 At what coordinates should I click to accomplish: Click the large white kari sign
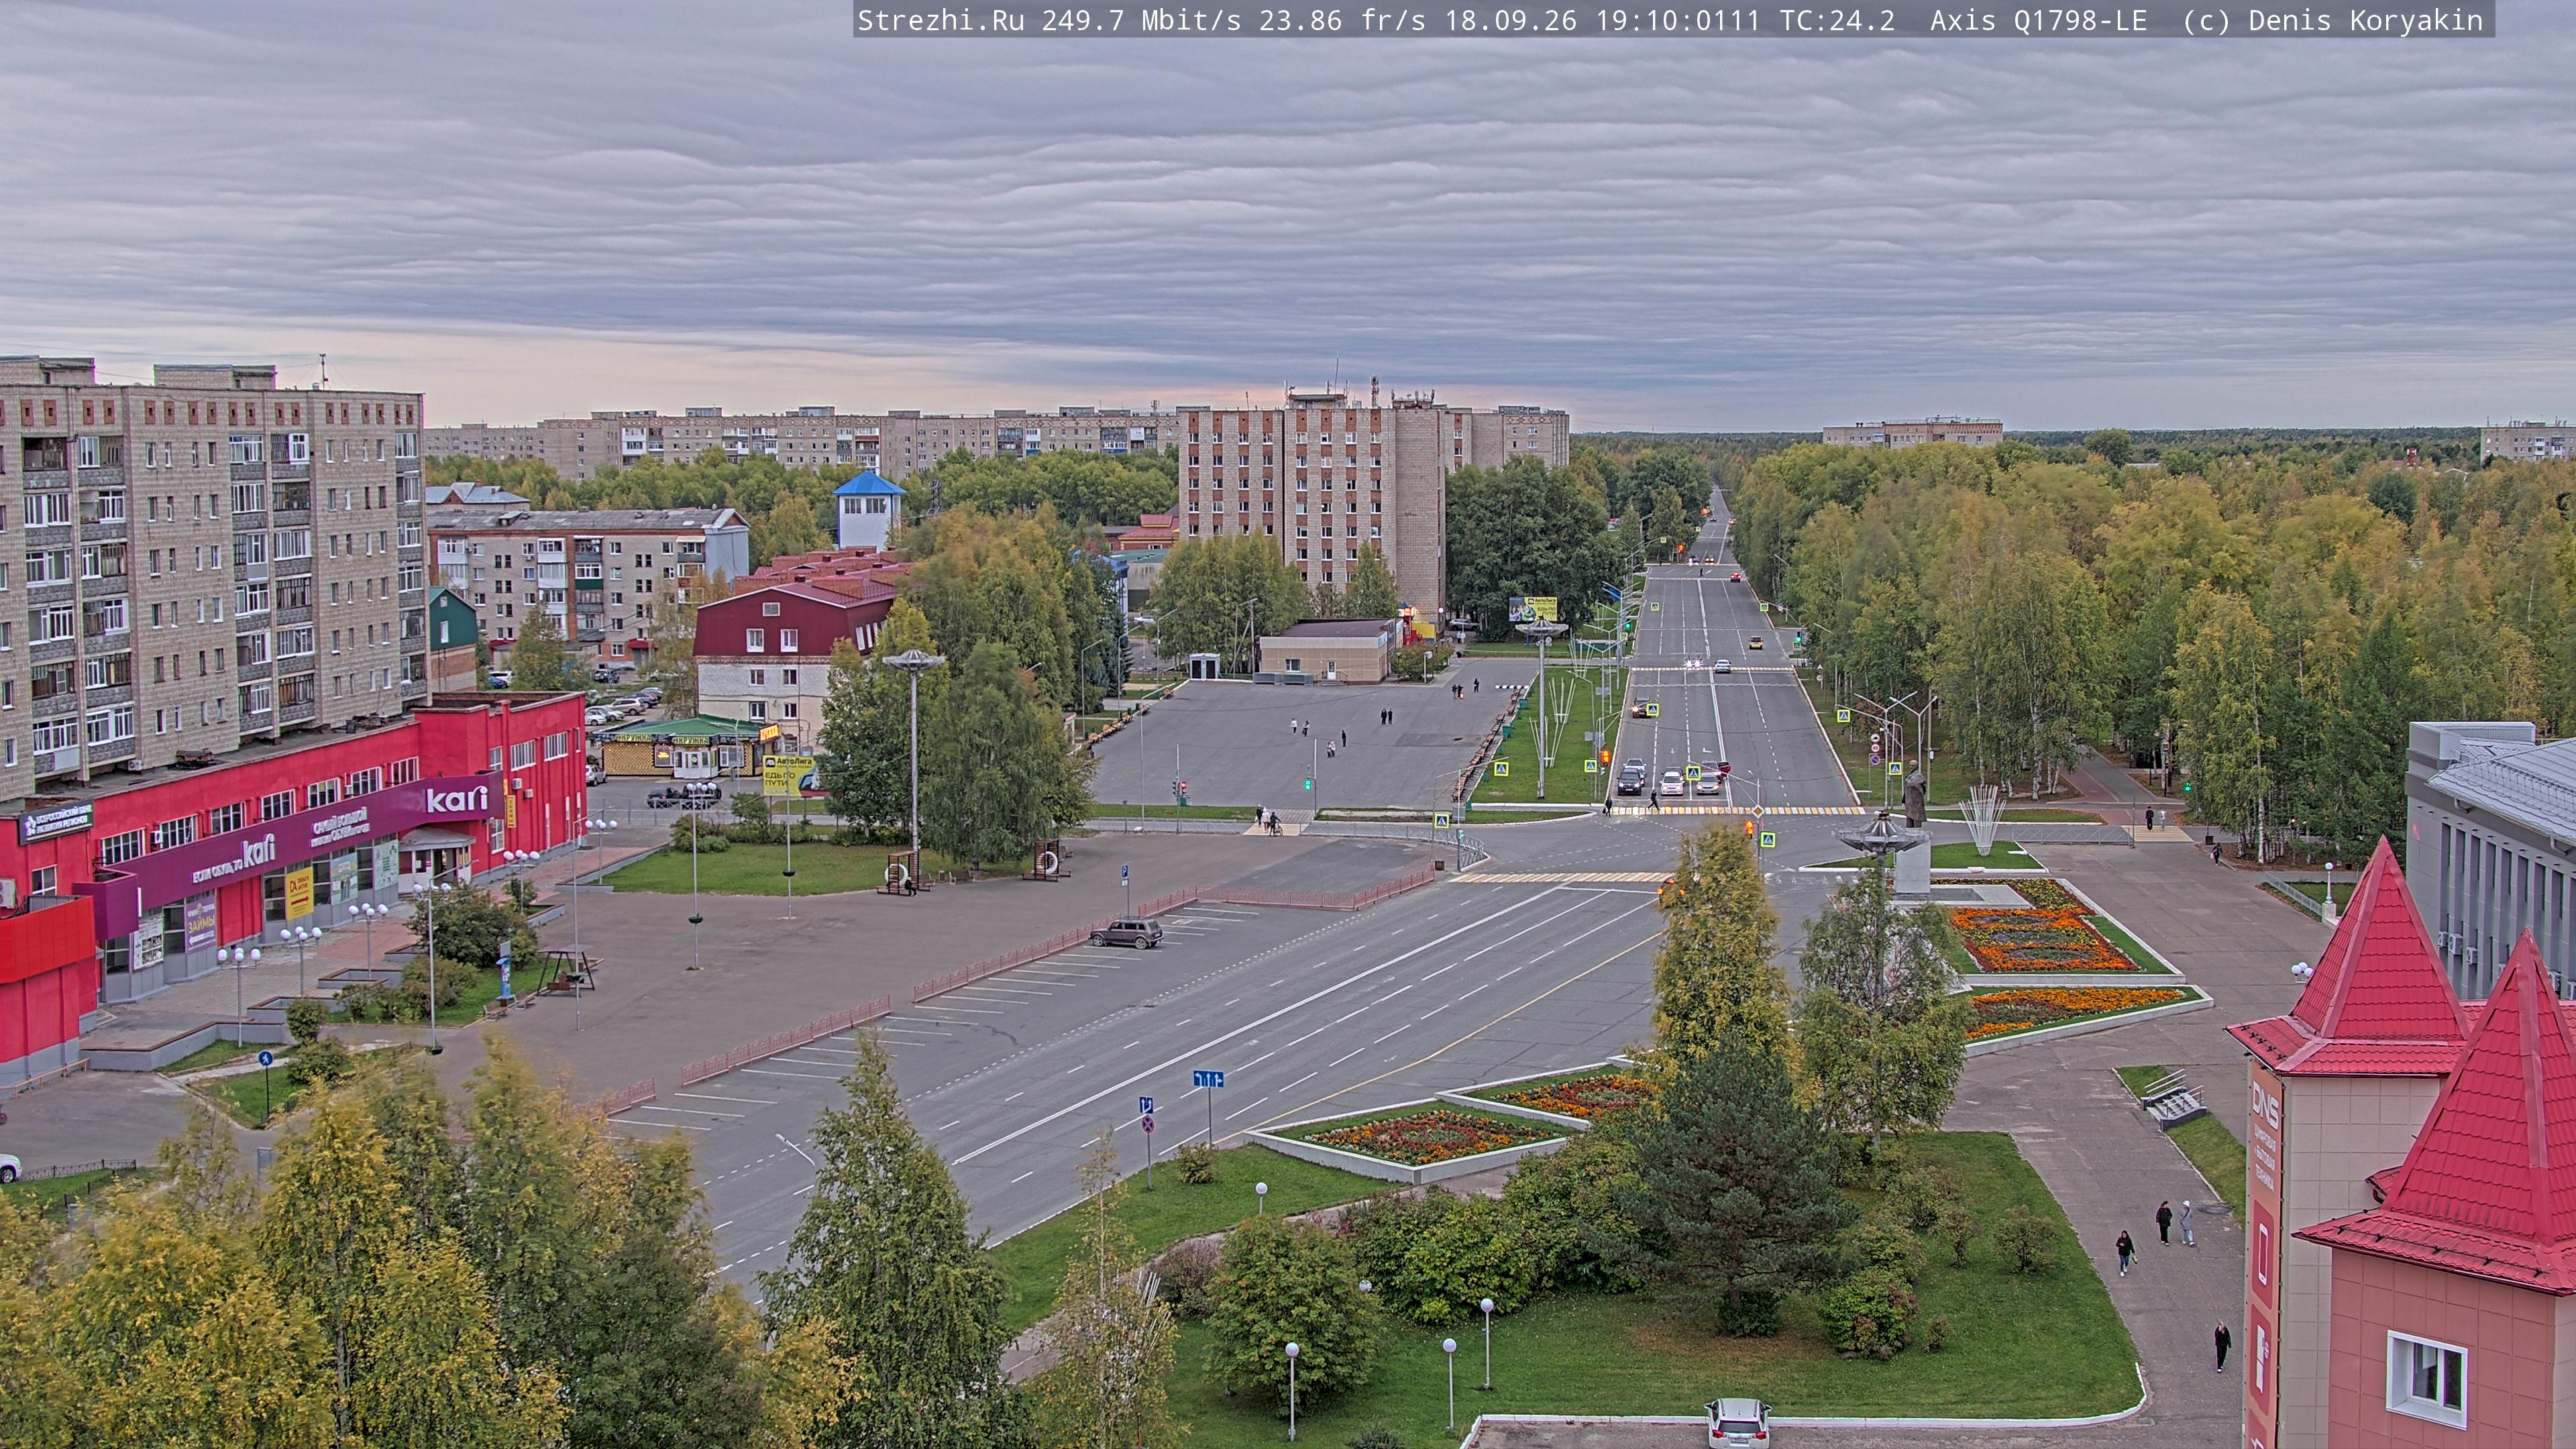point(457,798)
